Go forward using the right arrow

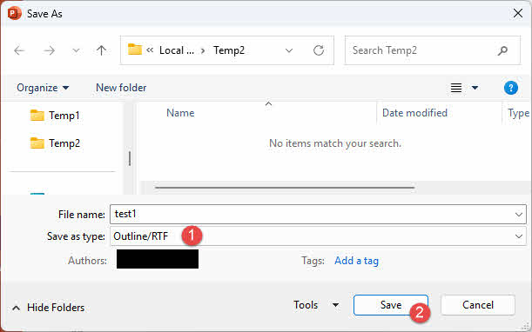pos(50,50)
